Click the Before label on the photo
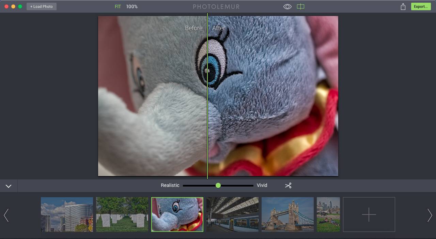This screenshot has width=436, height=239. 193,28
